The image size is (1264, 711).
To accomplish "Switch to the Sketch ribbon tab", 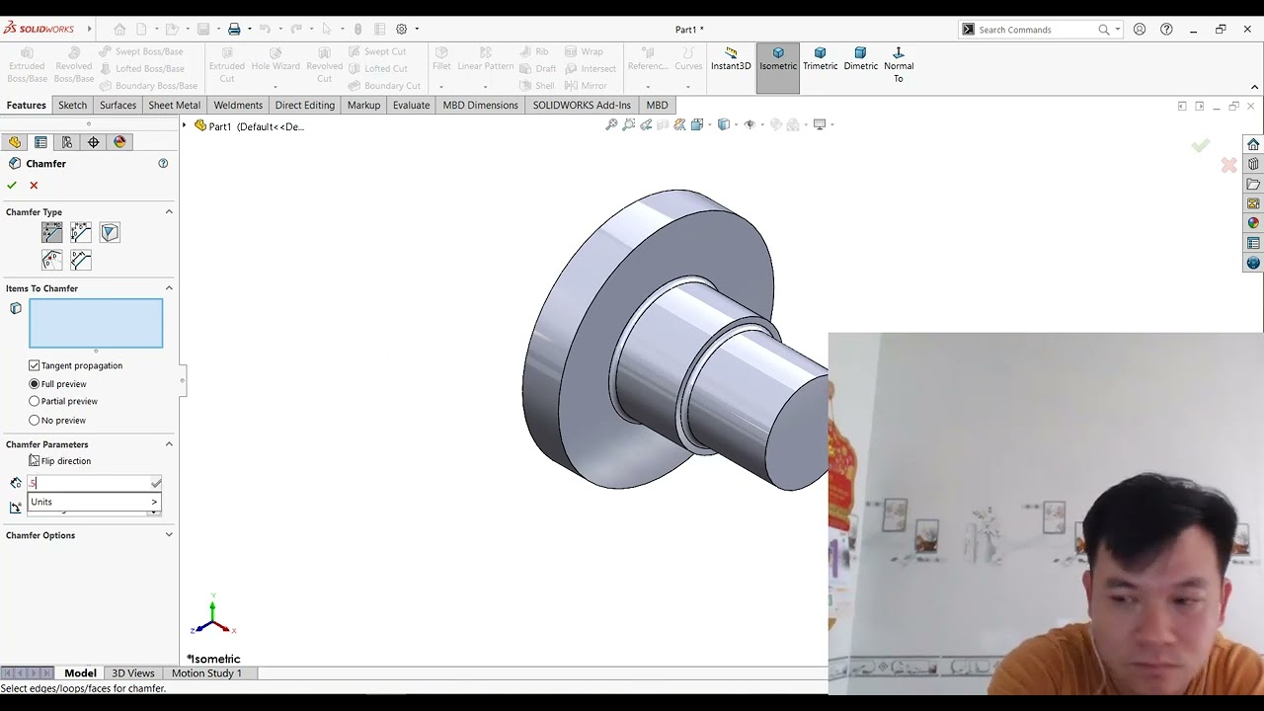I will pos(72,106).
